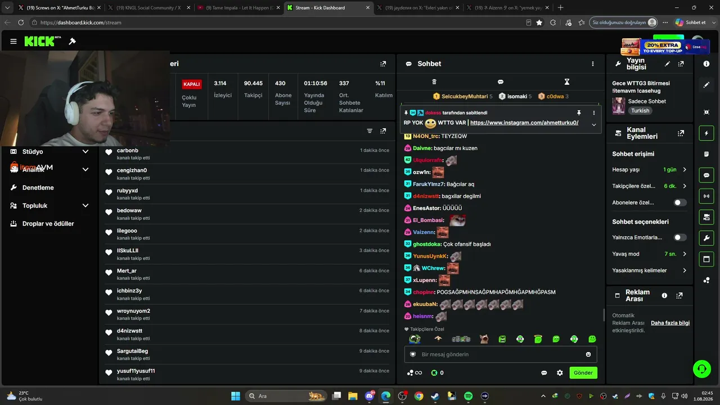Open the hamburger menu beside Kick logo

click(x=13, y=41)
